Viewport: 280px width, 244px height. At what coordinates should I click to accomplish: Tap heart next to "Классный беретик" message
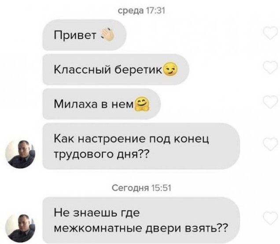pos(270,67)
